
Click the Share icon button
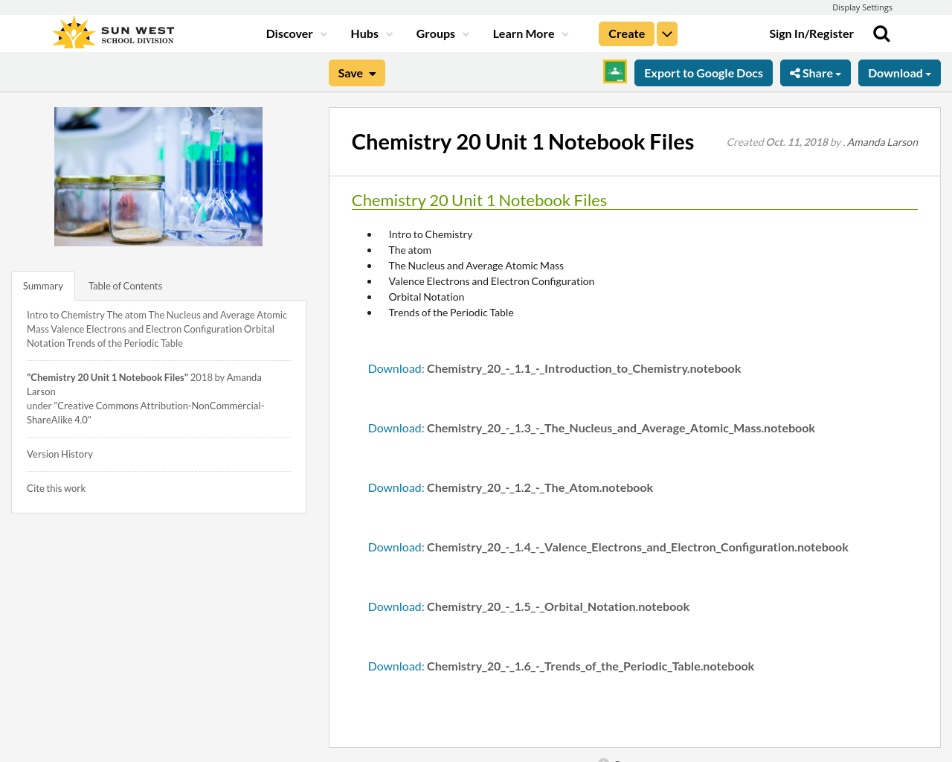[815, 71]
